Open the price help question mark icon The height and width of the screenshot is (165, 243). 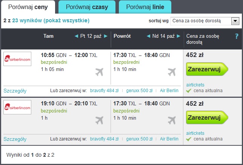237,36
